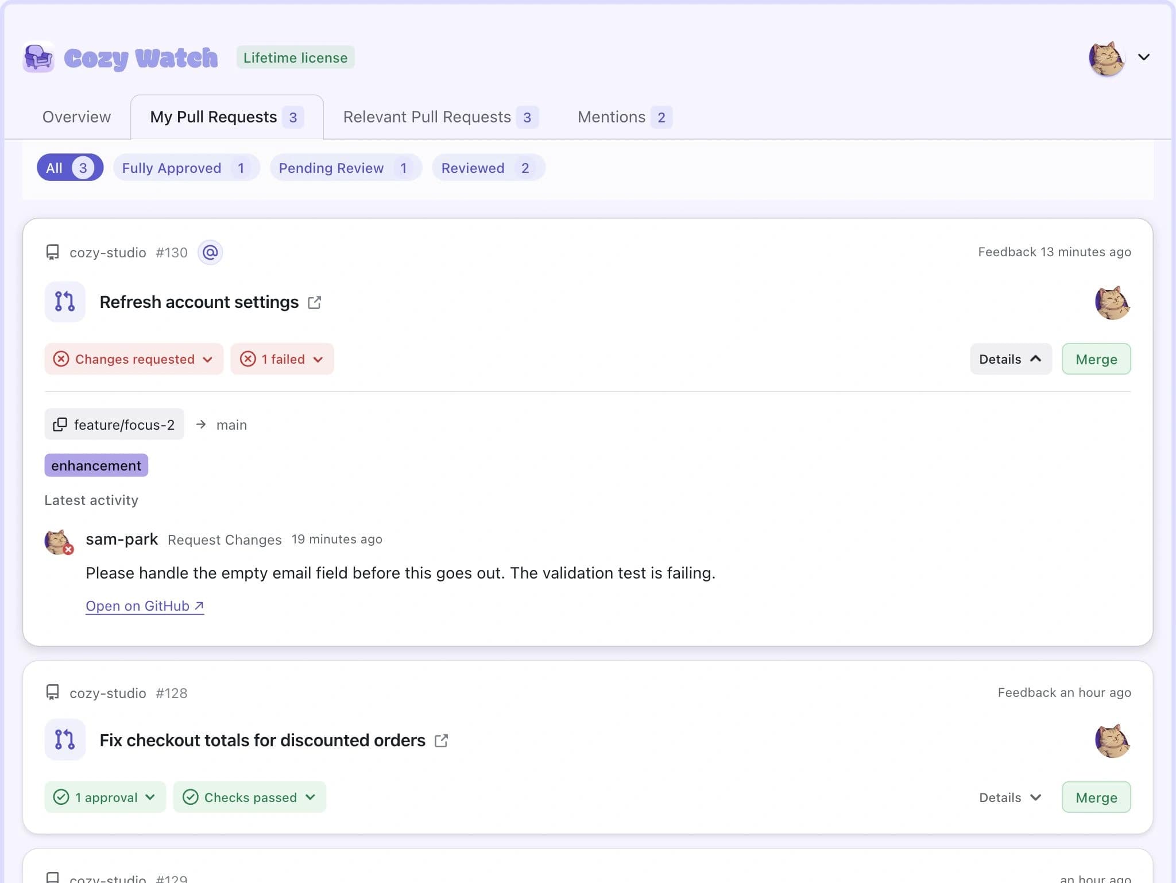This screenshot has width=1176, height=883.
Task: Collapse Details on PR #130
Action: 1011,359
